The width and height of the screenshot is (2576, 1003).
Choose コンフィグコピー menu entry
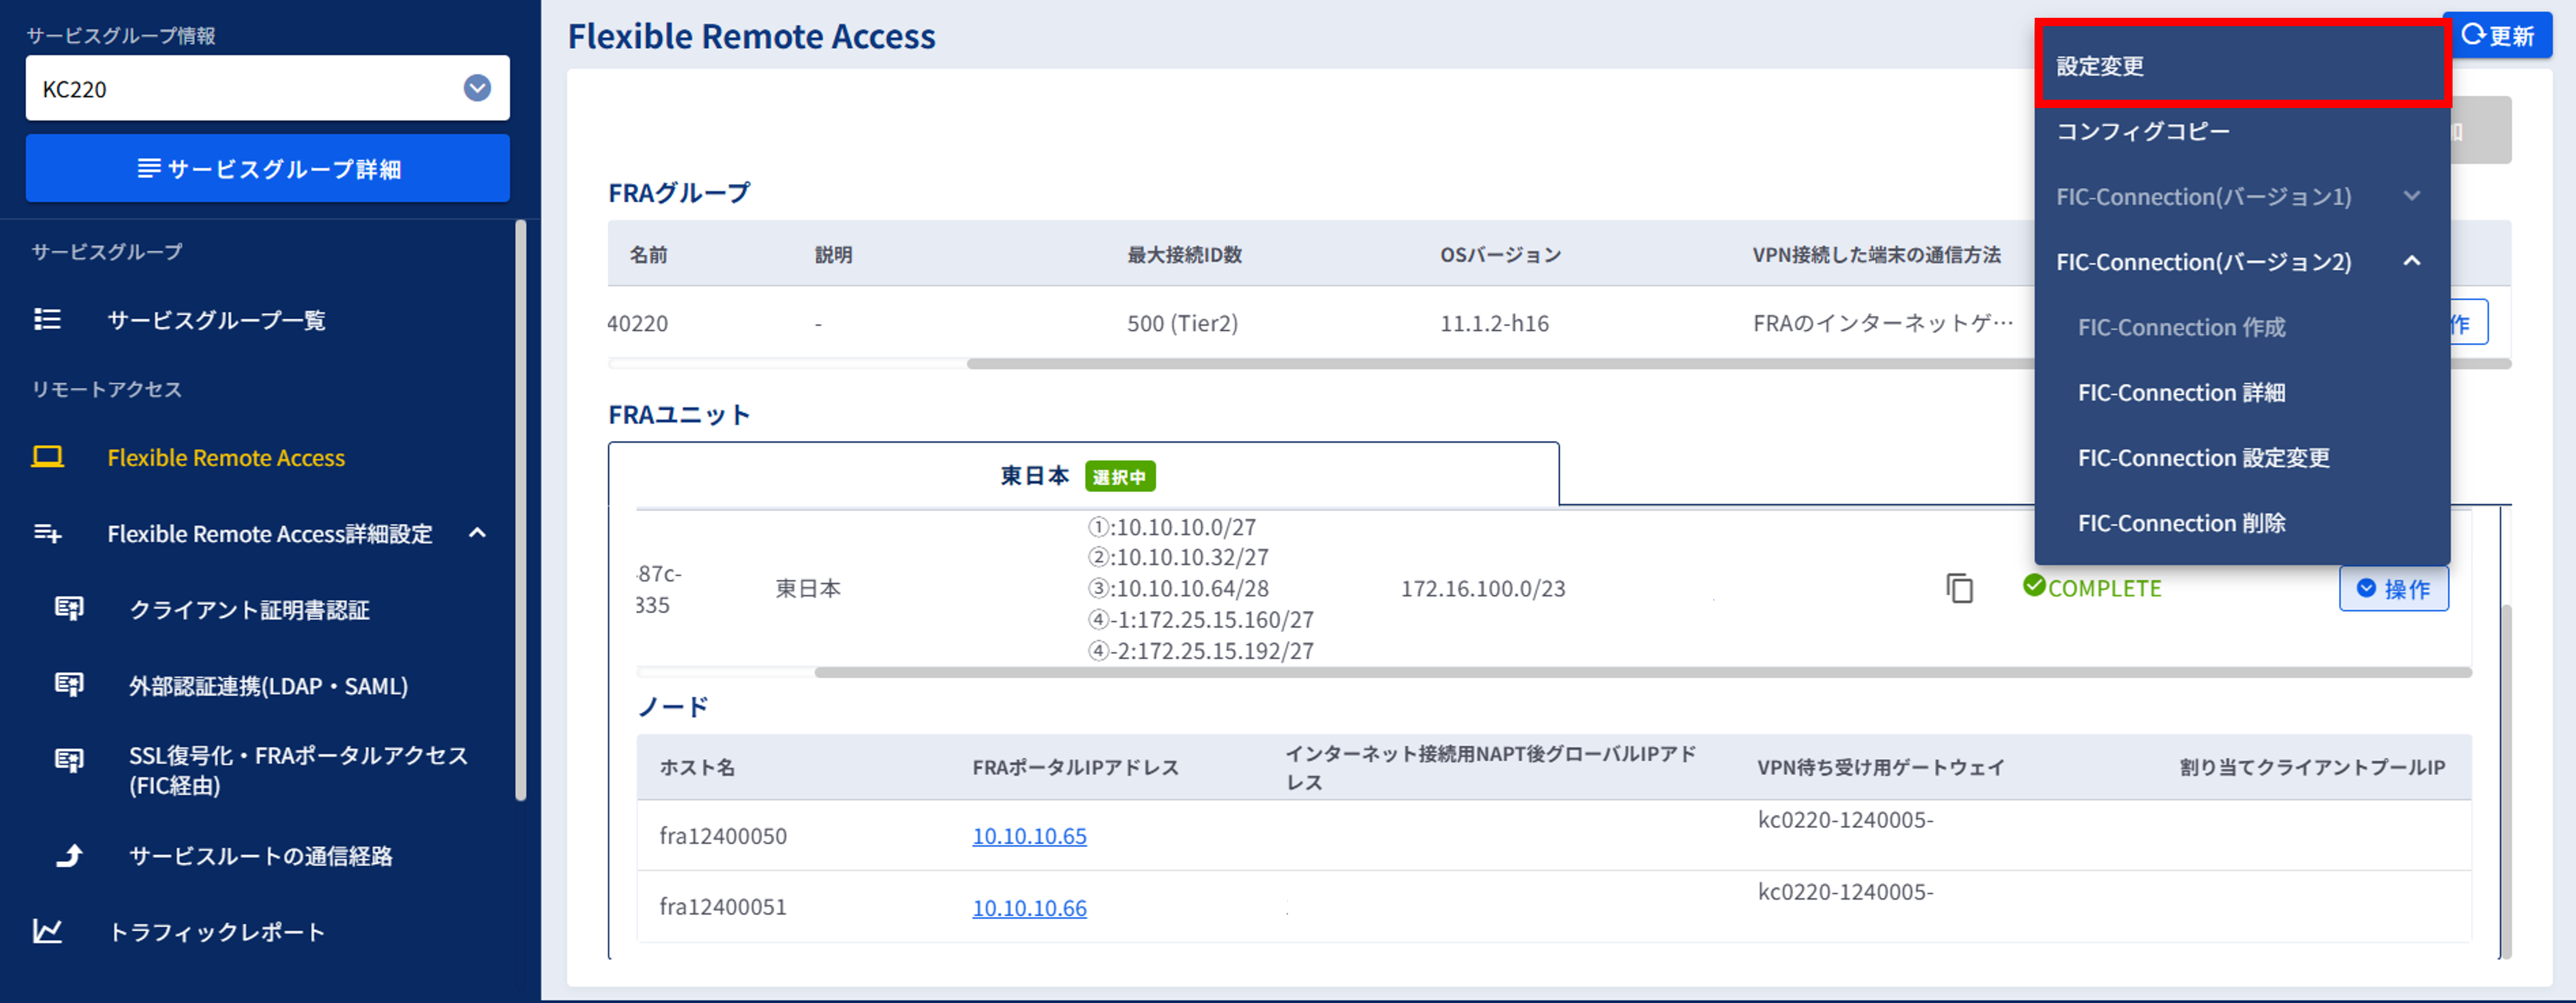pyautogui.click(x=2142, y=131)
